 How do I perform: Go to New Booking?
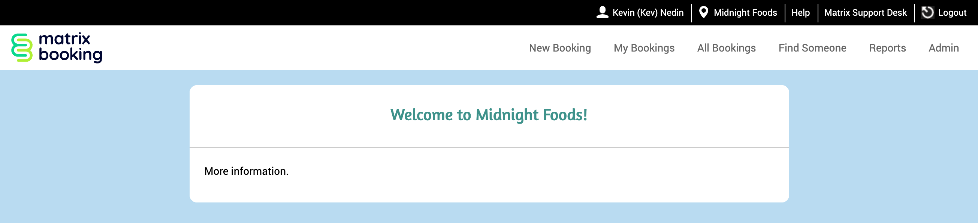[x=559, y=48]
